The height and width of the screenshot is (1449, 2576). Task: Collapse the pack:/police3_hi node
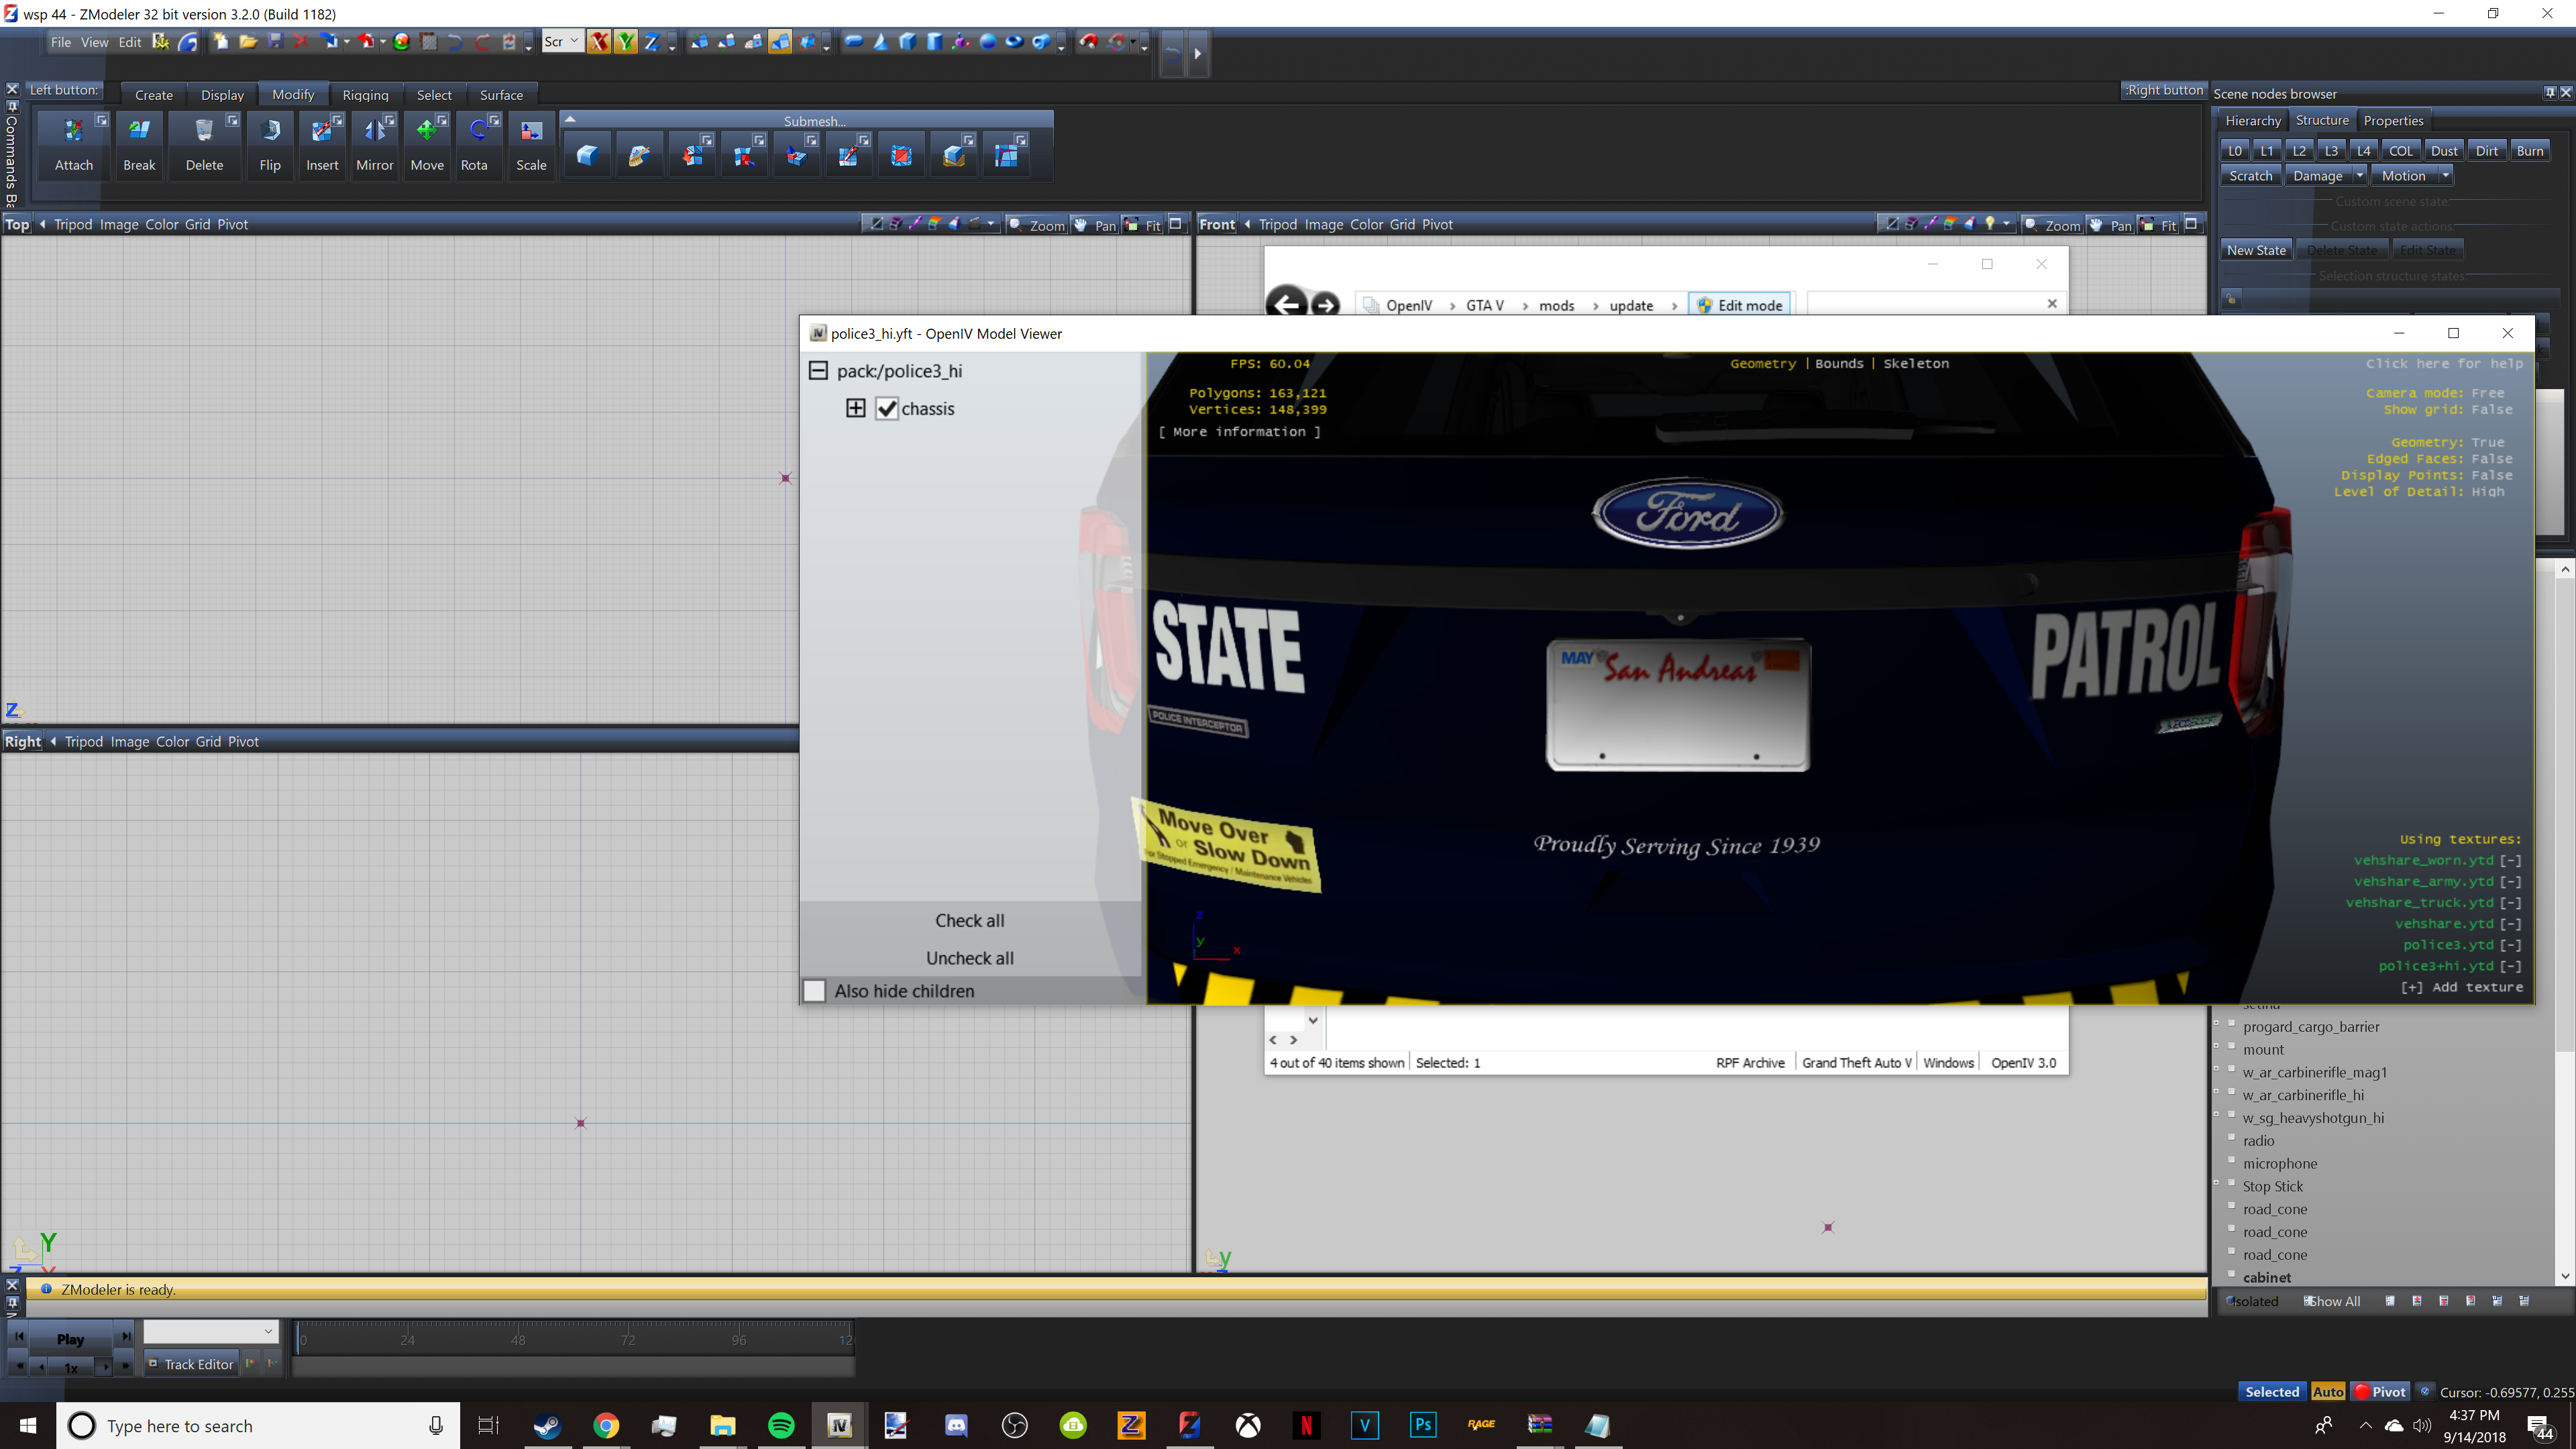pos(818,371)
